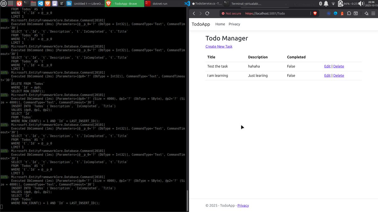The image size is (378, 212).
Task: Open Brave Shields lion icon
Action: [x=315, y=14]
